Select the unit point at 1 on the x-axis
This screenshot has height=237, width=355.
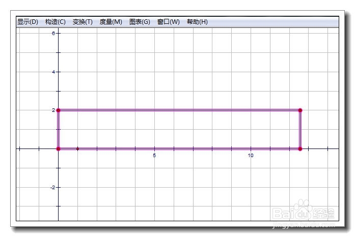[x=77, y=149]
